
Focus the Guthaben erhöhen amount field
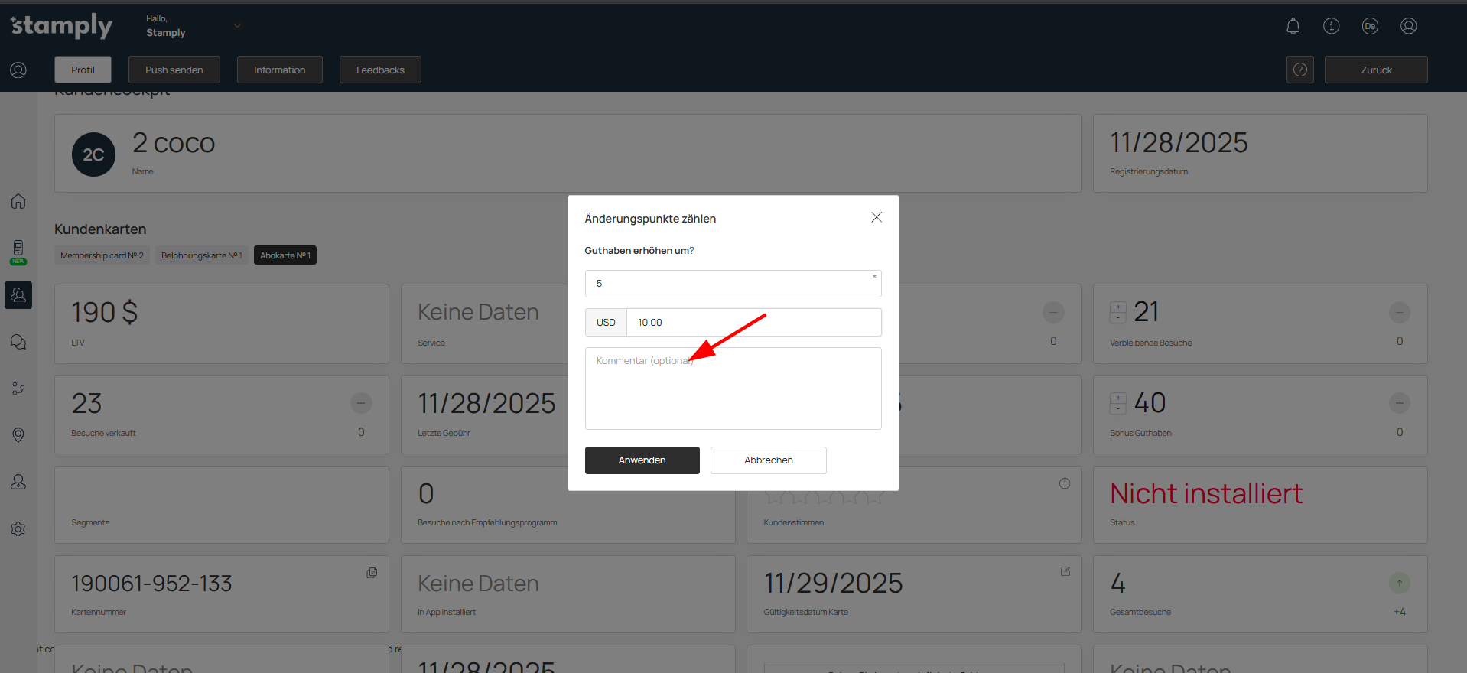tap(733, 284)
